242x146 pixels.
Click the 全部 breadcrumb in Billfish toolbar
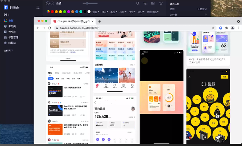tap(58, 3)
